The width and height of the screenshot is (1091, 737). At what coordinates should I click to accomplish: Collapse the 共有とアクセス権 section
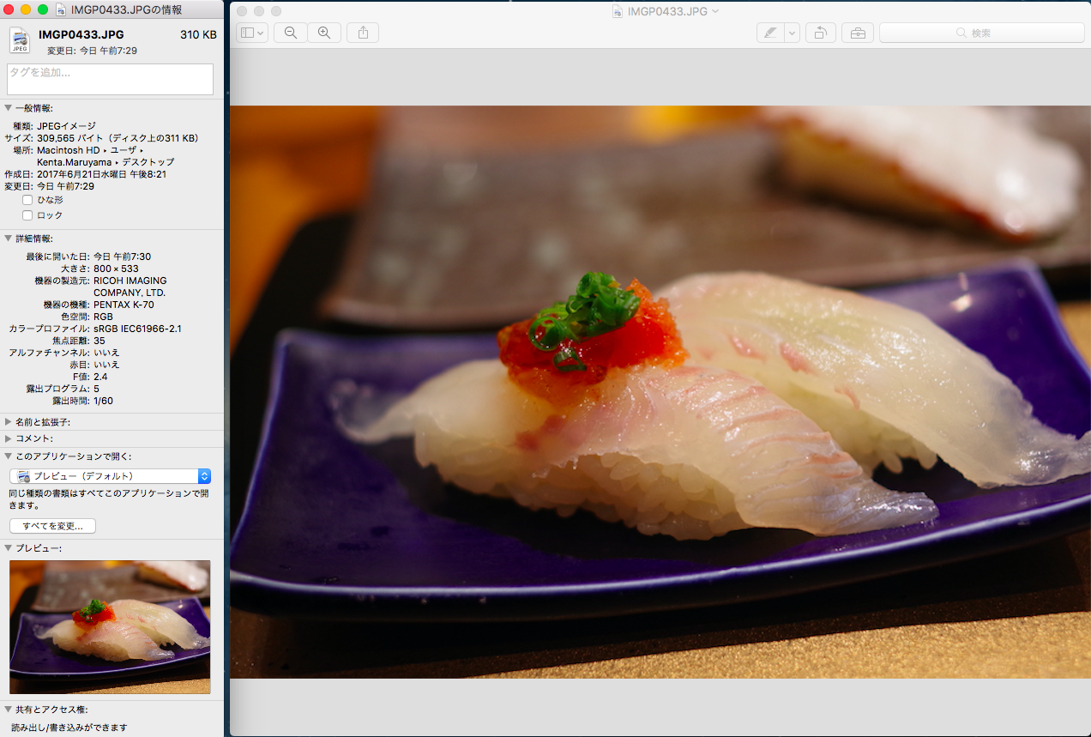[9, 710]
